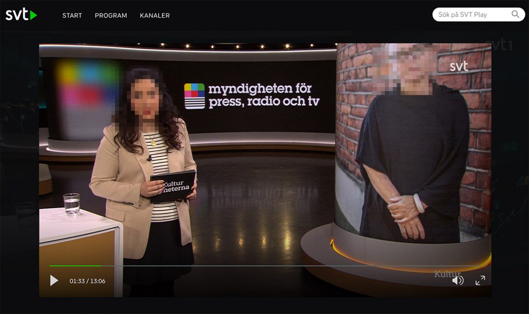Open the KANALER section
Viewport: 529px width, 314px height.
pyautogui.click(x=155, y=15)
